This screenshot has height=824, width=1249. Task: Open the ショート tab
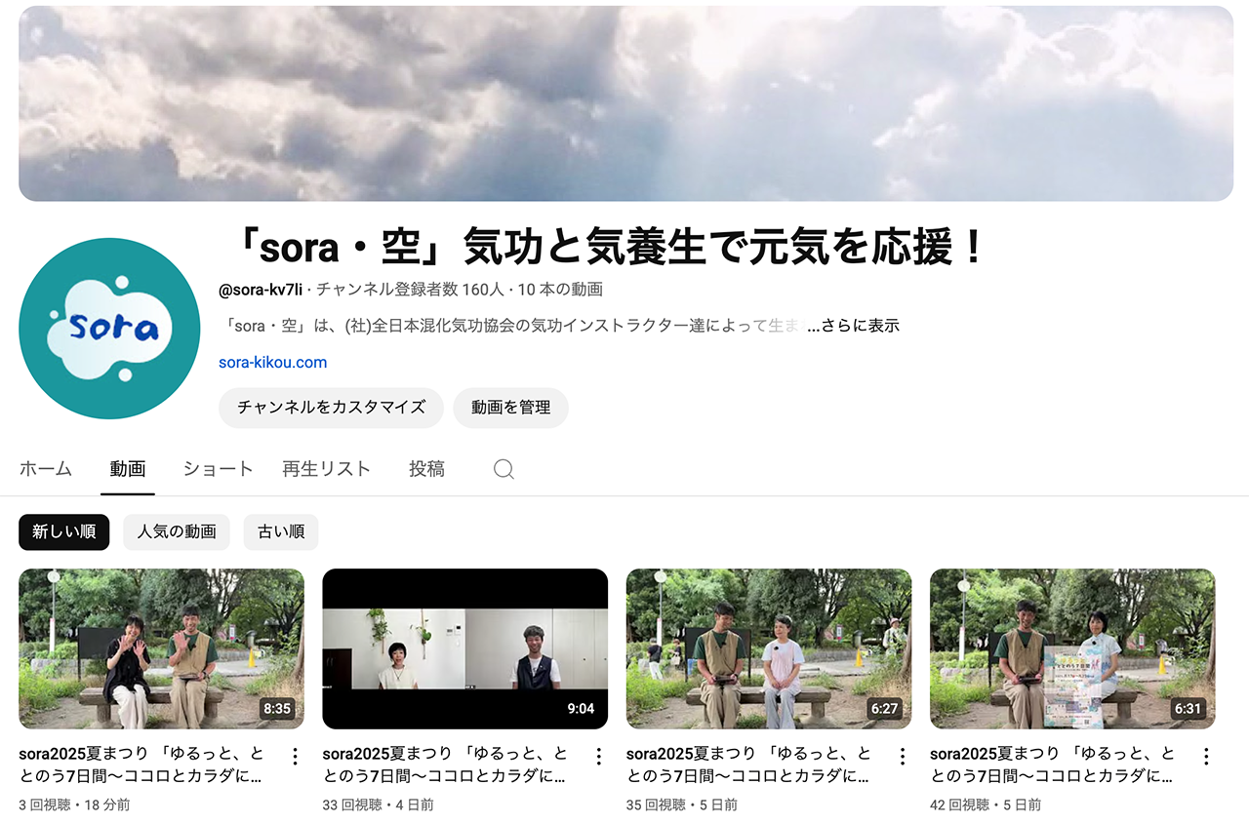pyautogui.click(x=218, y=469)
